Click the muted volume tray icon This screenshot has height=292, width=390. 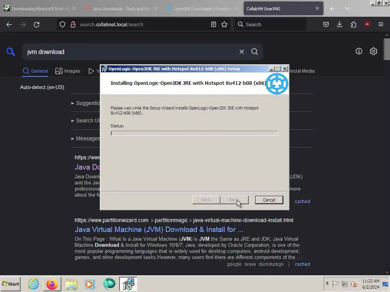coord(353,284)
